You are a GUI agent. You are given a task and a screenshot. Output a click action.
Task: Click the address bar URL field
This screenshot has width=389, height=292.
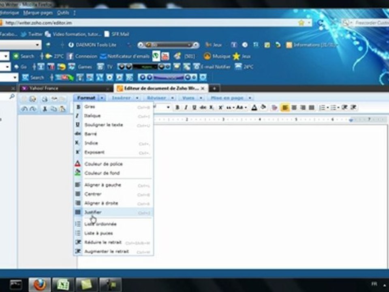click(149, 23)
